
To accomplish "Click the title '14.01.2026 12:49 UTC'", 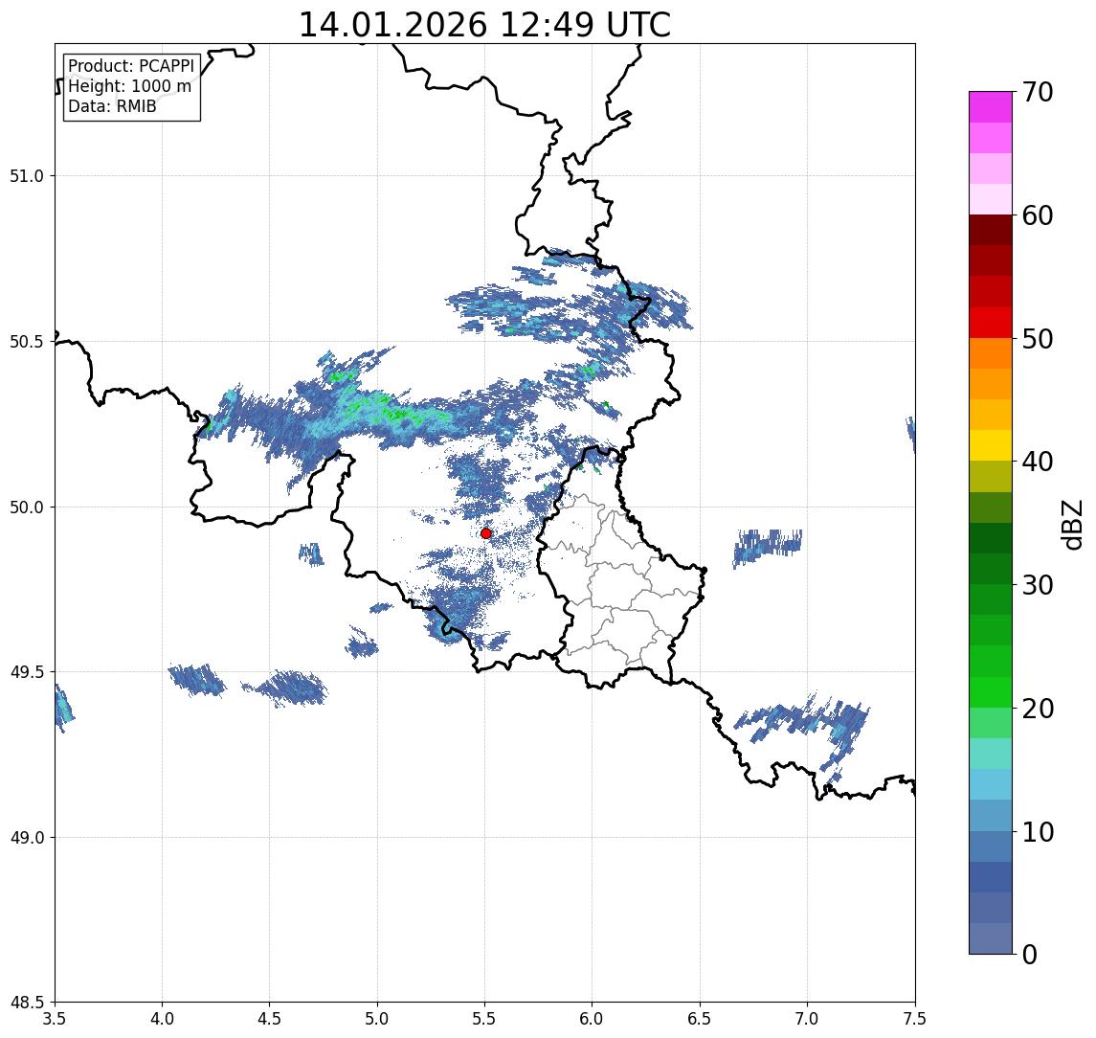I will point(484,25).
